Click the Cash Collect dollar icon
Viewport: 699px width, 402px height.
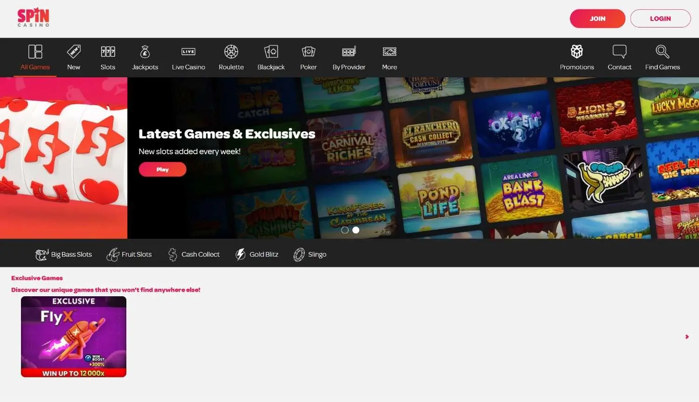coord(172,254)
